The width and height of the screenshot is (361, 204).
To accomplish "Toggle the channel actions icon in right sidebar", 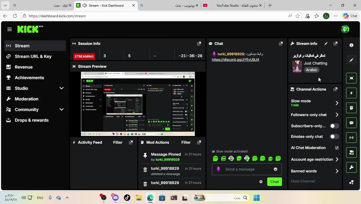I will (x=351, y=153).
